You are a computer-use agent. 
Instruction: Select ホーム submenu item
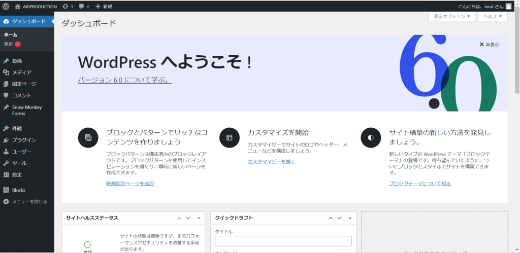pos(11,35)
